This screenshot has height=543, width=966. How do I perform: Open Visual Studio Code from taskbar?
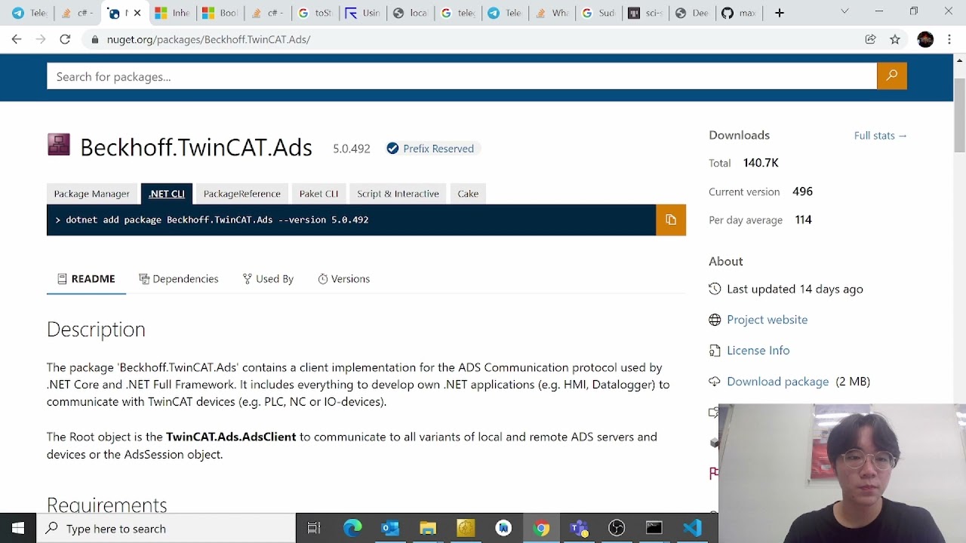[692, 529]
